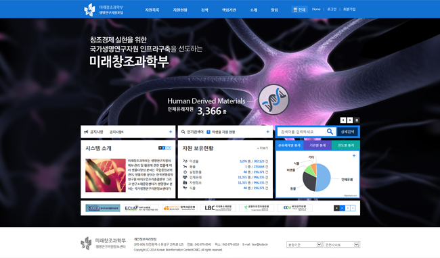
Task: Click the 상세검색 button
Action: (x=347, y=132)
